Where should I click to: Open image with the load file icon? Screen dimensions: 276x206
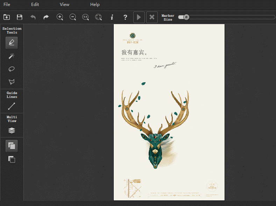(7, 17)
